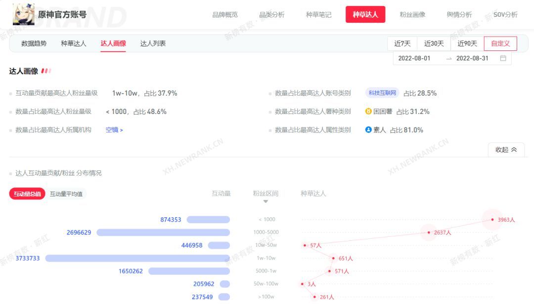534x304 pixels.
Task: Click the 205962 interaction bar
Action: (225, 284)
